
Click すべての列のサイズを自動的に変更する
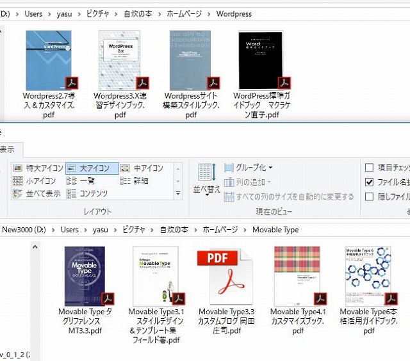point(289,197)
